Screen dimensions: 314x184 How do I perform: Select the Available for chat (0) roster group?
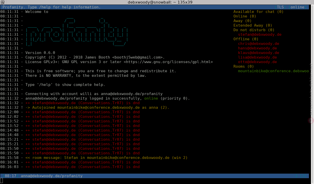click(258, 12)
